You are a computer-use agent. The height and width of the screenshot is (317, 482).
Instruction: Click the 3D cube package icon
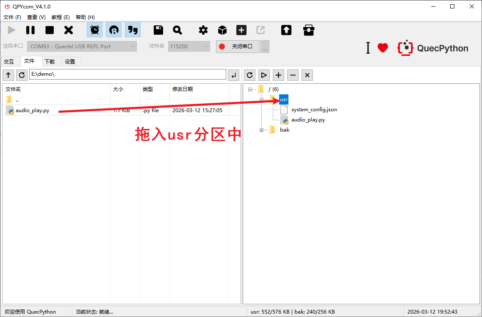pos(222,30)
